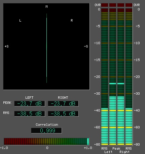Click the OVR clip indicator on RMS Right meter
The height and width of the screenshot is (154, 145).
129,5
